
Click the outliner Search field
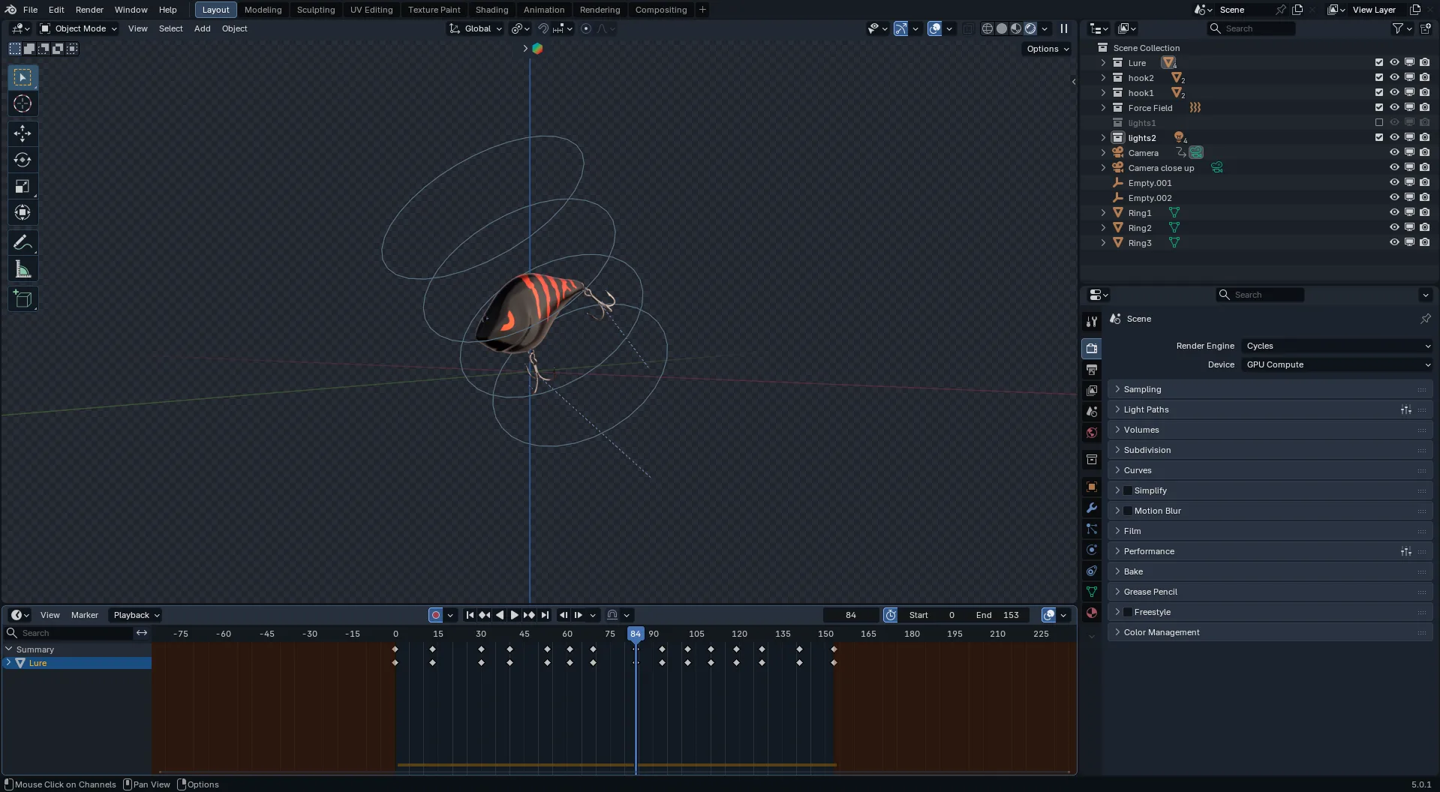click(1251, 28)
